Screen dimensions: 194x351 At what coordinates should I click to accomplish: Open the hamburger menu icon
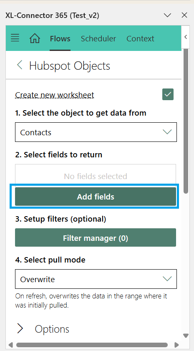pyautogui.click(x=15, y=38)
